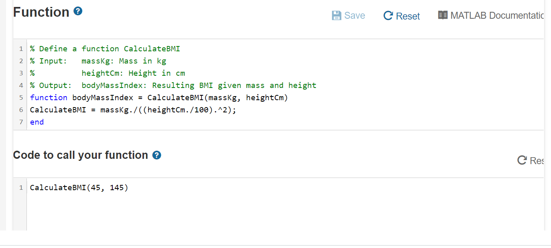This screenshot has width=551, height=248.
Task: Click the help icon beside Code to call your function
Action: coord(157,155)
